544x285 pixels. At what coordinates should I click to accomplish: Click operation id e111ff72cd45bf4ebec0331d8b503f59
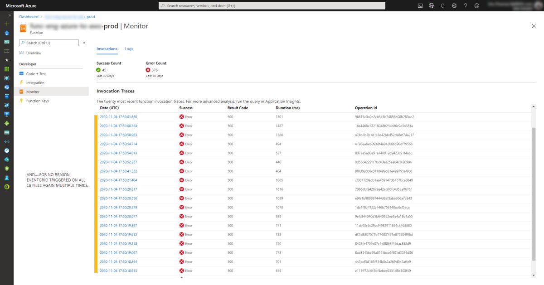pos(383,271)
